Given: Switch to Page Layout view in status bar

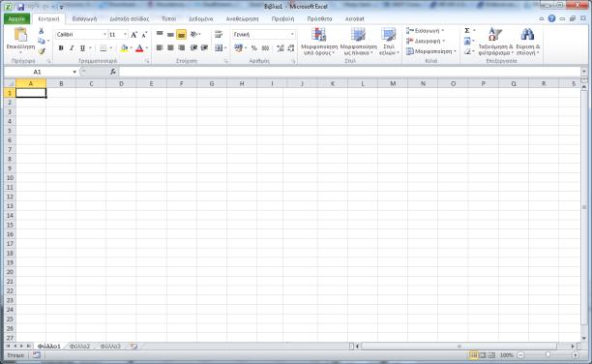Looking at the screenshot, I should pyautogui.click(x=482, y=355).
